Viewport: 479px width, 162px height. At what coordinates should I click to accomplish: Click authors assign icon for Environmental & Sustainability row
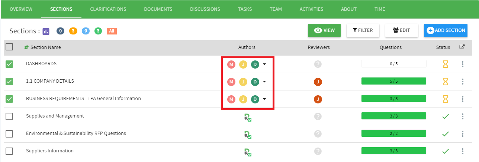tap(248, 135)
